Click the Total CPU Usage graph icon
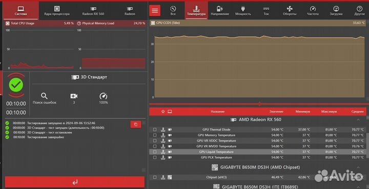 tap(8, 23)
